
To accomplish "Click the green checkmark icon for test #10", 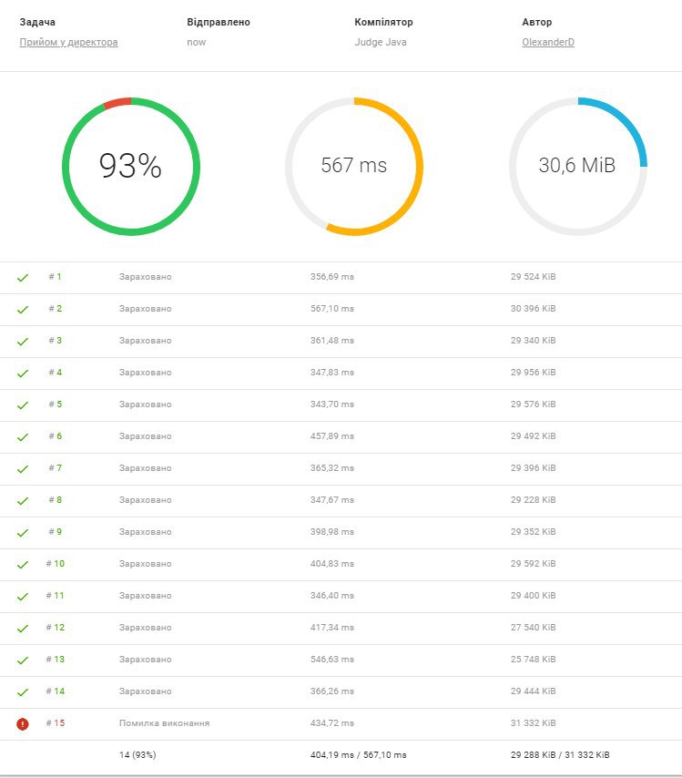I will point(23,565).
